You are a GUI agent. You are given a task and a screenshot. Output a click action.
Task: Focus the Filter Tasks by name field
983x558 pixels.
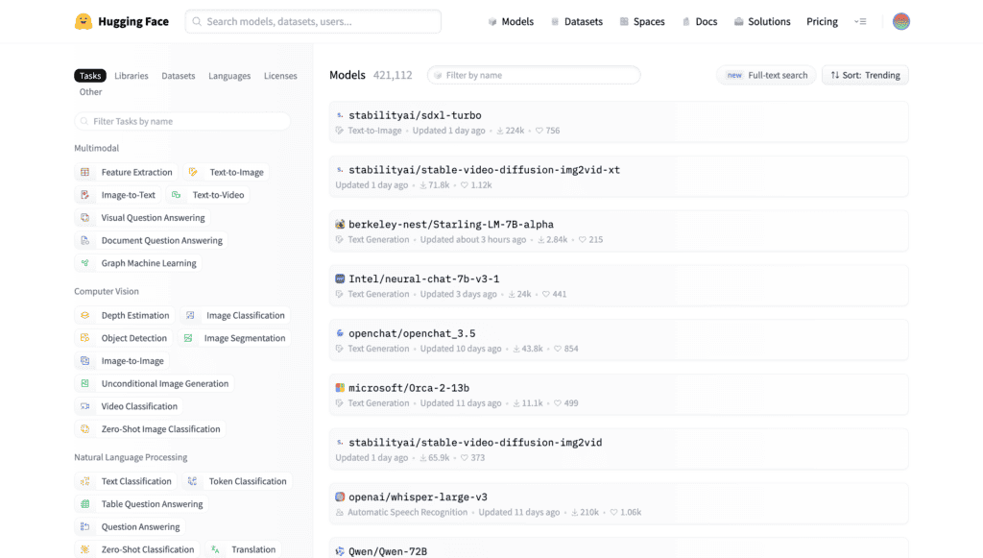[x=182, y=121]
